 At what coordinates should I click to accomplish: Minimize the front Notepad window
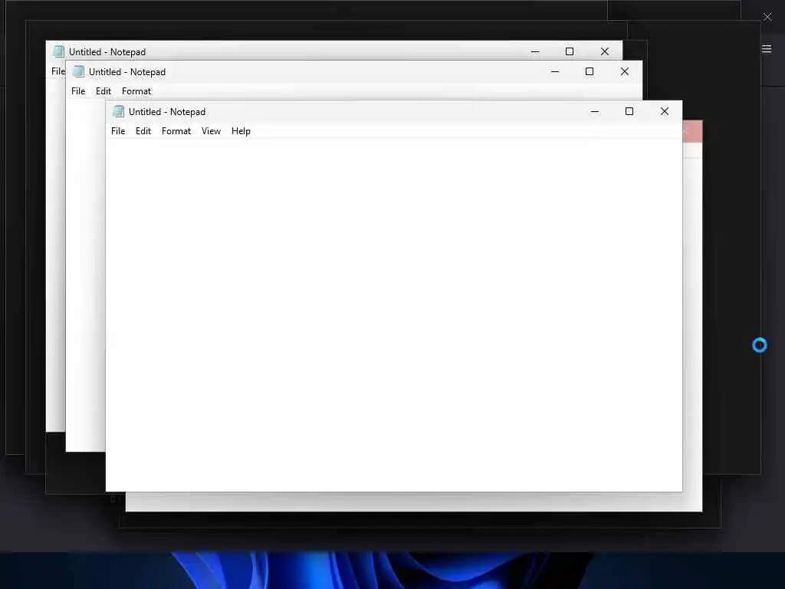point(595,111)
